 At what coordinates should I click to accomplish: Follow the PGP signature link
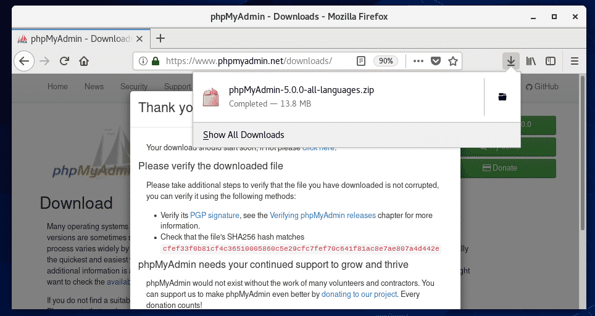(214, 215)
